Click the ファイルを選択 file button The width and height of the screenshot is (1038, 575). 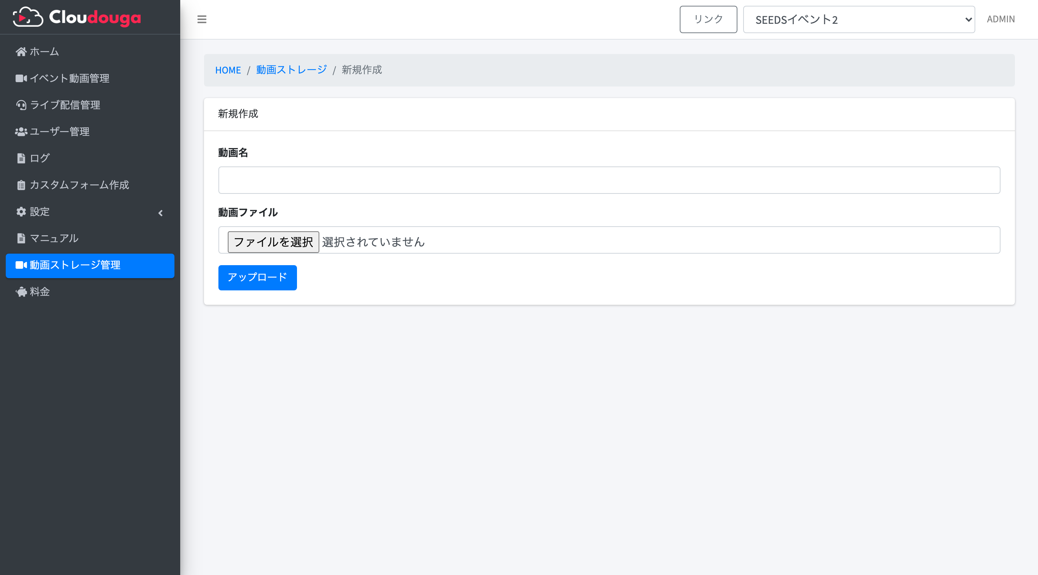point(273,242)
